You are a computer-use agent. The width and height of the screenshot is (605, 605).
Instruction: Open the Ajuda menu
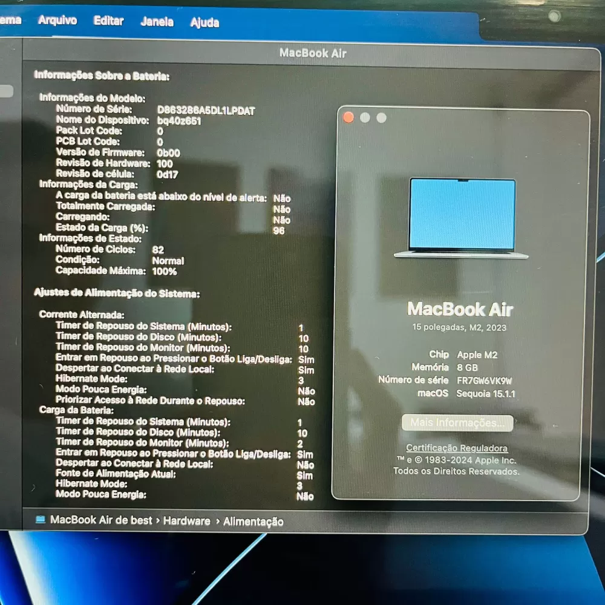[x=204, y=22]
